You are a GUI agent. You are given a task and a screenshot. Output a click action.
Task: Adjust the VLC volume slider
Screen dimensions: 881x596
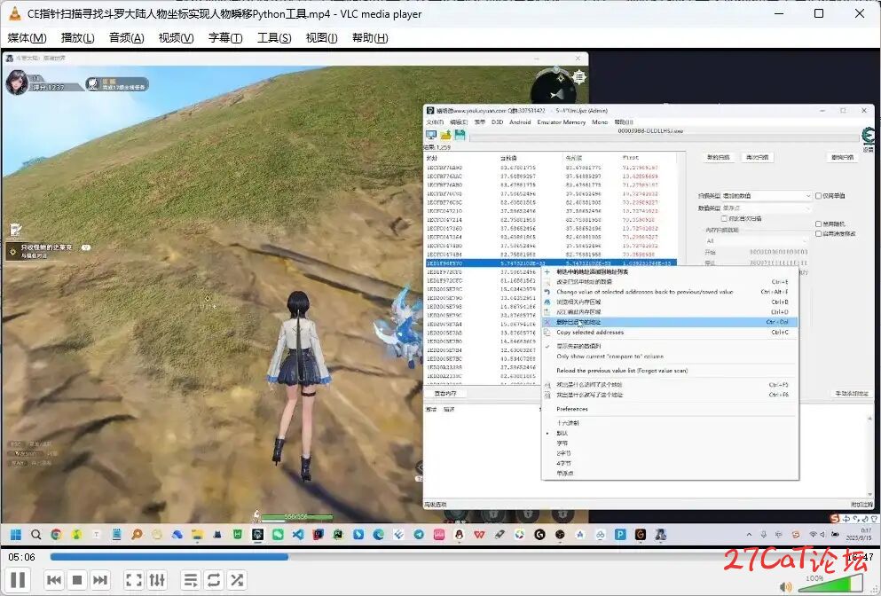830,584
